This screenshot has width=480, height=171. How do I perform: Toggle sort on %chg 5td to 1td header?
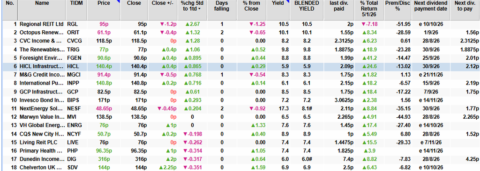(x=193, y=10)
